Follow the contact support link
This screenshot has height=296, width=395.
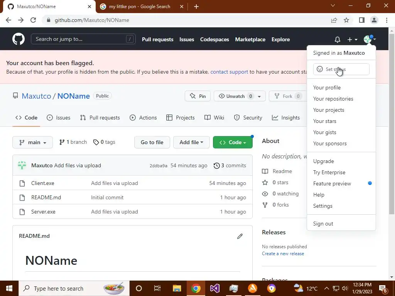tap(229, 72)
